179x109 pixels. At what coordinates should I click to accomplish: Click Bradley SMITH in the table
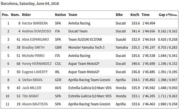33,48
